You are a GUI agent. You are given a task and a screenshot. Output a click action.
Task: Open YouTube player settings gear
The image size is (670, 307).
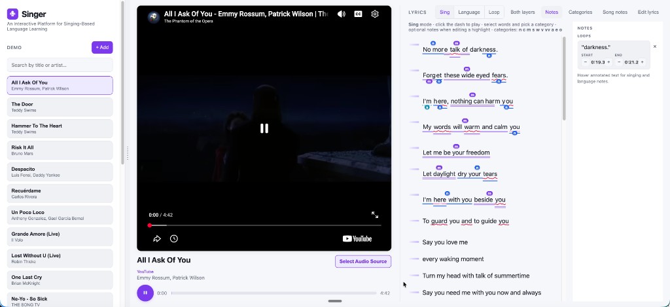[375, 14]
